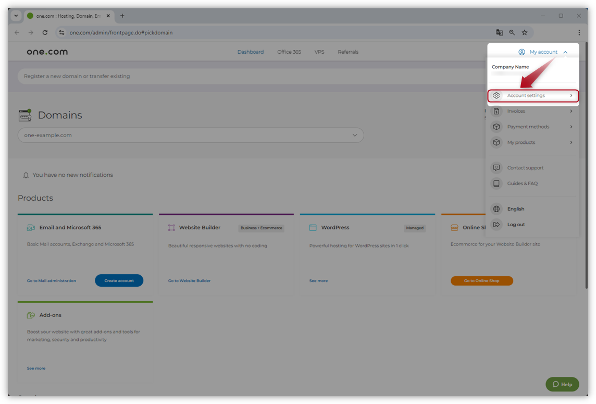Open the notifications bell
The height and width of the screenshot is (404, 596).
[26, 175]
